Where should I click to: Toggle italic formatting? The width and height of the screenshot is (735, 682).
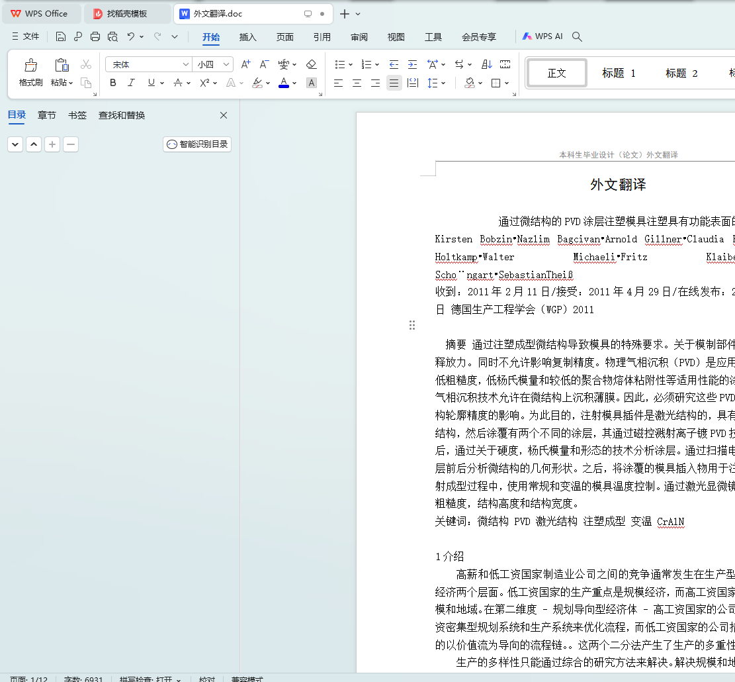131,83
